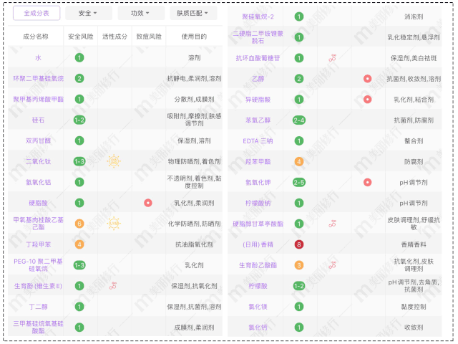
Task: Click the red acne-risk icon for 硬脂酸
Action: coord(148,203)
